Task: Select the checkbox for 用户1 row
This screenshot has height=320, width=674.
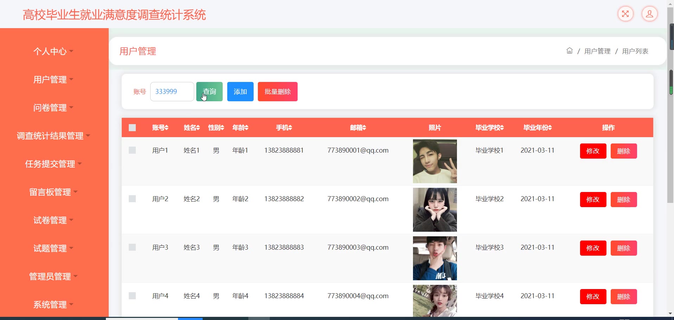Action: point(132,150)
